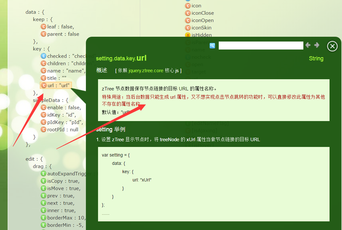
Task: Open the leaf : false setting entry
Action: click(57, 27)
